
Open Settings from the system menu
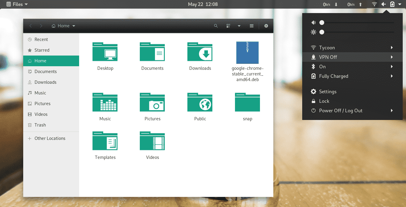328,91
